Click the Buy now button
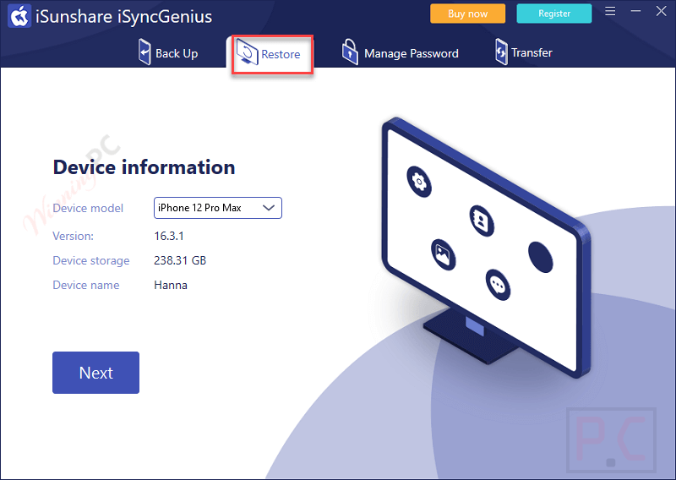The width and height of the screenshot is (676, 480). (x=468, y=14)
